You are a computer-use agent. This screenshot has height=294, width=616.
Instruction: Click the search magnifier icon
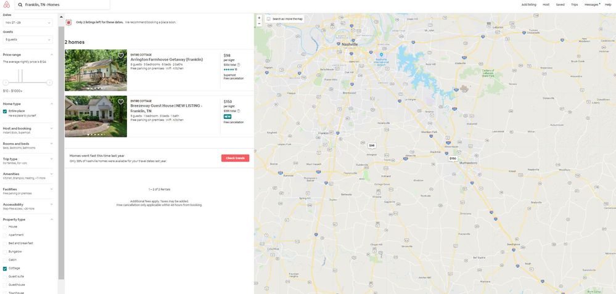click(20, 4)
